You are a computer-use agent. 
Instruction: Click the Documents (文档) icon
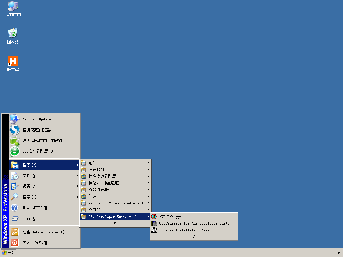click(x=15, y=176)
